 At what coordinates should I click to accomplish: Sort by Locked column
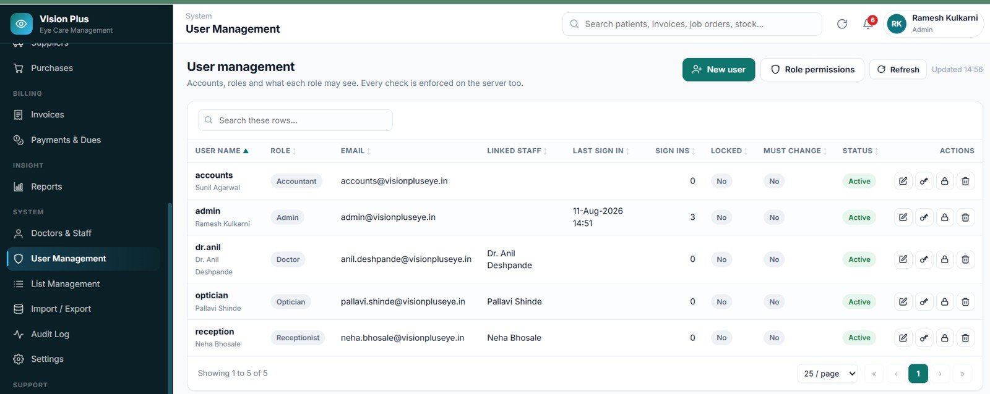click(729, 151)
